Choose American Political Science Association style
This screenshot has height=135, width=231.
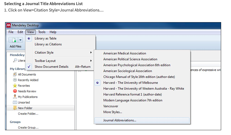click(x=130, y=59)
